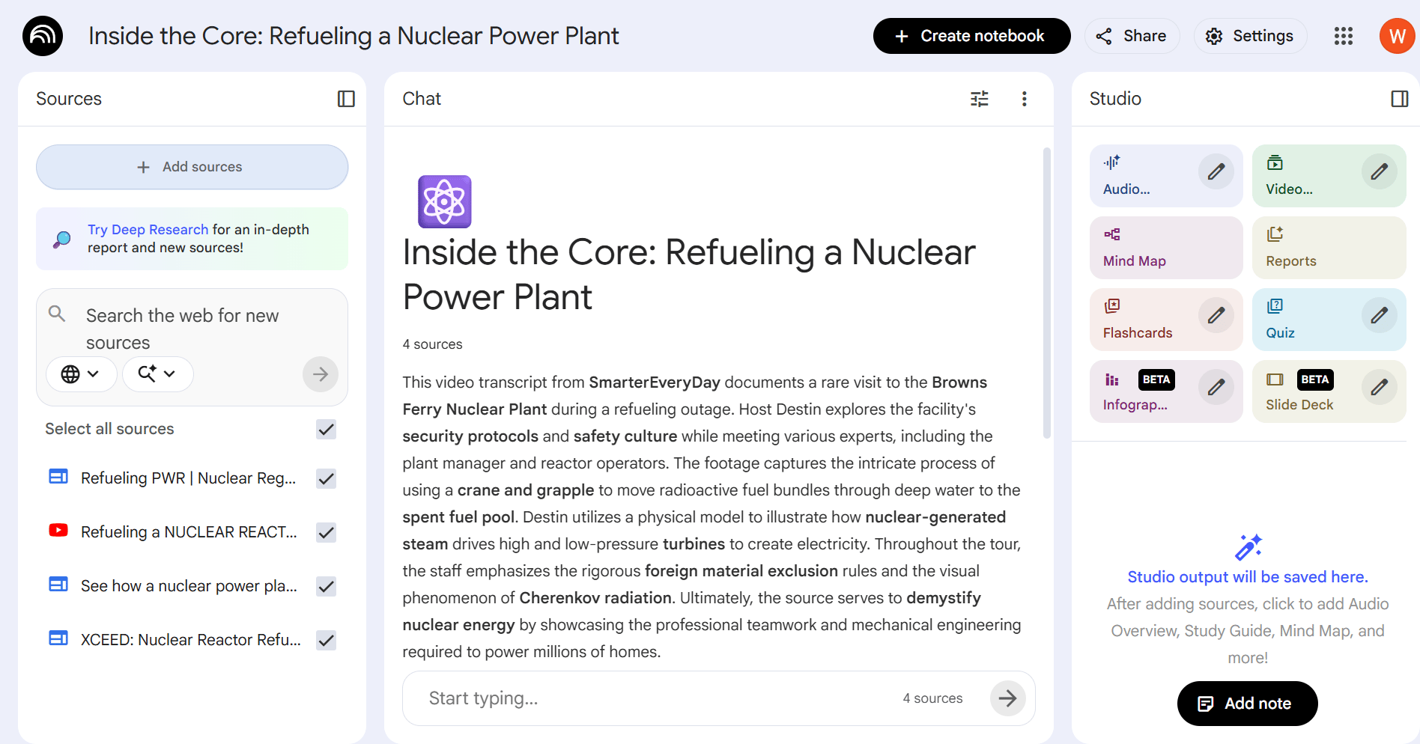
Task: Expand the web source type dropdown
Action: [x=81, y=373]
